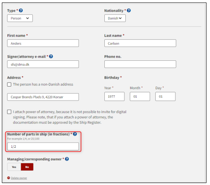The height and width of the screenshot is (185, 210).
Task: Open the Type dropdown showing Person
Action: (x=20, y=18)
